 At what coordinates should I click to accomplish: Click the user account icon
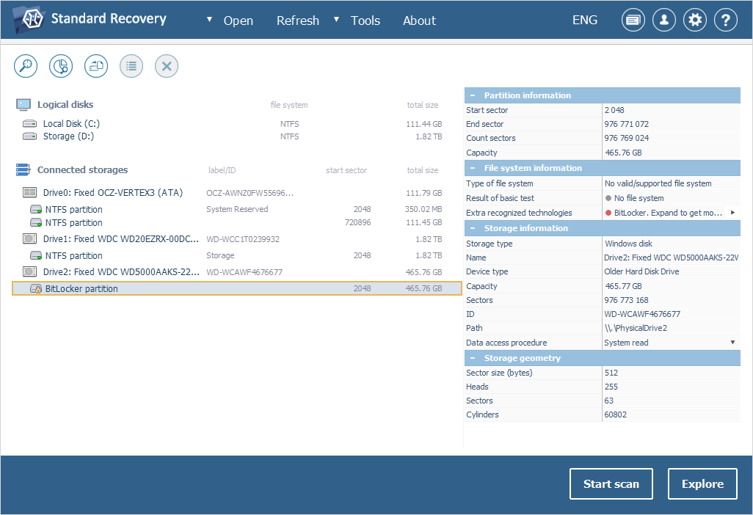pos(663,20)
